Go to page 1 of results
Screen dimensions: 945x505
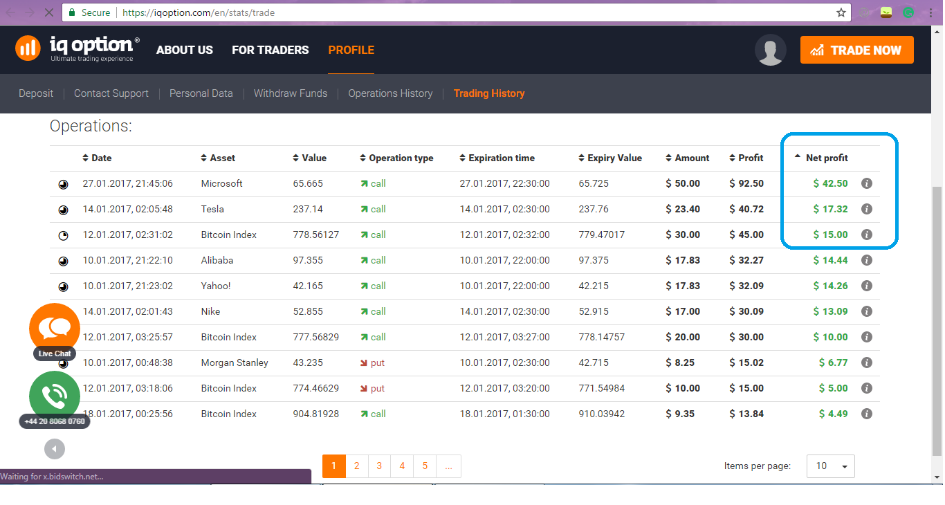[x=333, y=466]
